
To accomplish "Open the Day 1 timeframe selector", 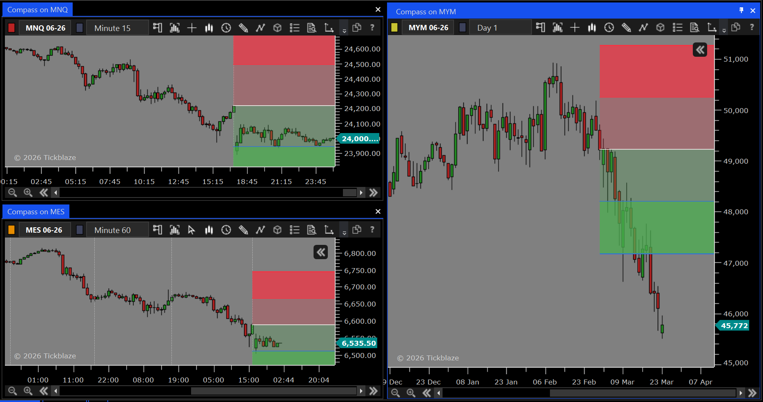I will click(x=500, y=27).
